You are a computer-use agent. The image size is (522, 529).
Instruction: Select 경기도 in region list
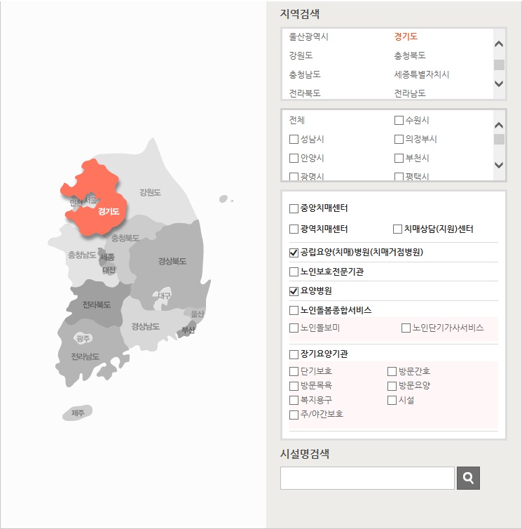pos(406,36)
